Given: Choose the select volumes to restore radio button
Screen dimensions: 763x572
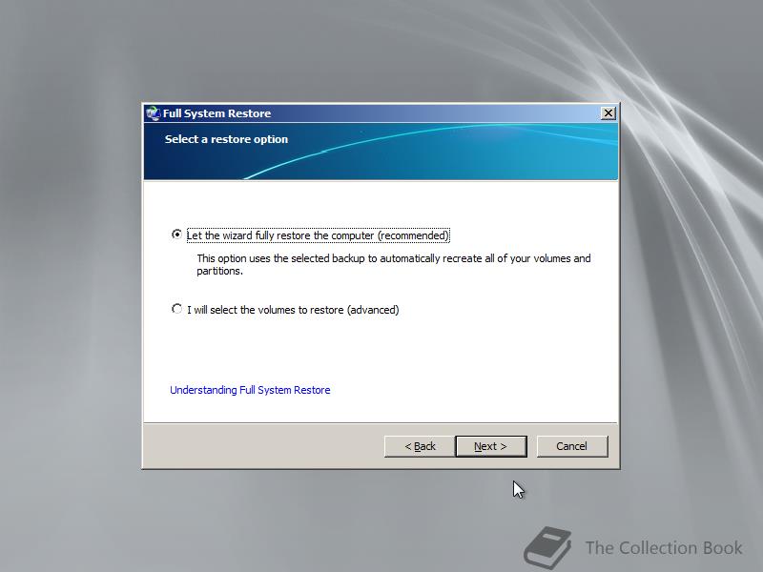Looking at the screenshot, I should 176,309.
